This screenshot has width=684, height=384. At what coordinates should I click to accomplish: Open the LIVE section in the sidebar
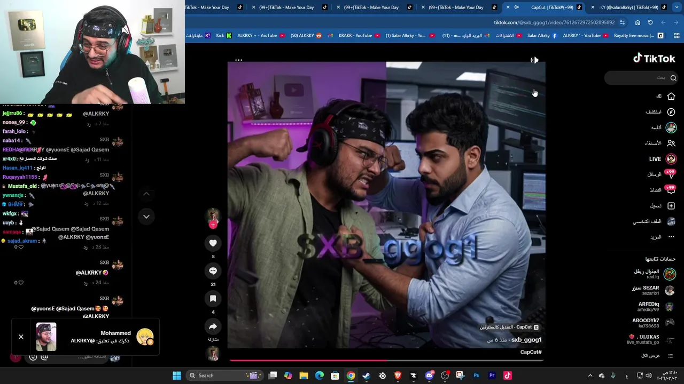[662, 159]
